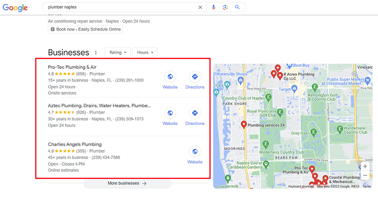The height and width of the screenshot is (199, 378).
Task: Open More businesses list
Action: click(128, 183)
